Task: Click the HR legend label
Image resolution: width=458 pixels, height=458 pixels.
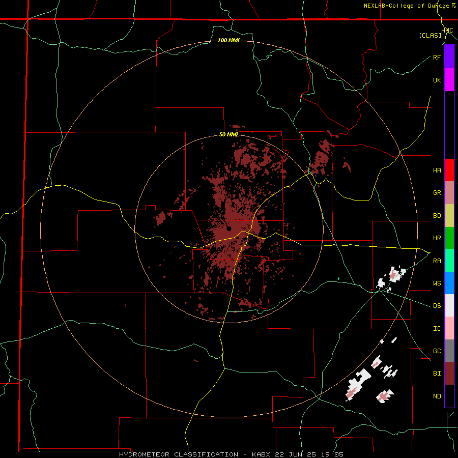Action: (x=437, y=238)
